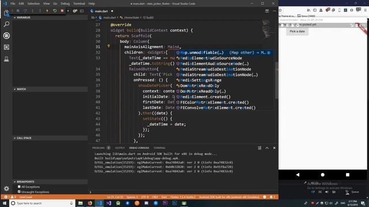369x207 pixels.
Task: Open the Selection menu
Action: pos(33,3)
